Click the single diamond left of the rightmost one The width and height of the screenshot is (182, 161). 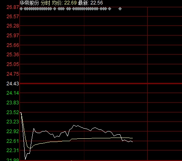point(110,9)
